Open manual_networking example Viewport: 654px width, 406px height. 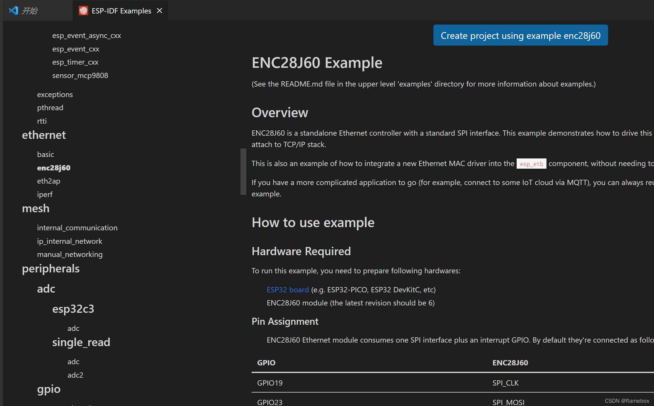click(70, 255)
